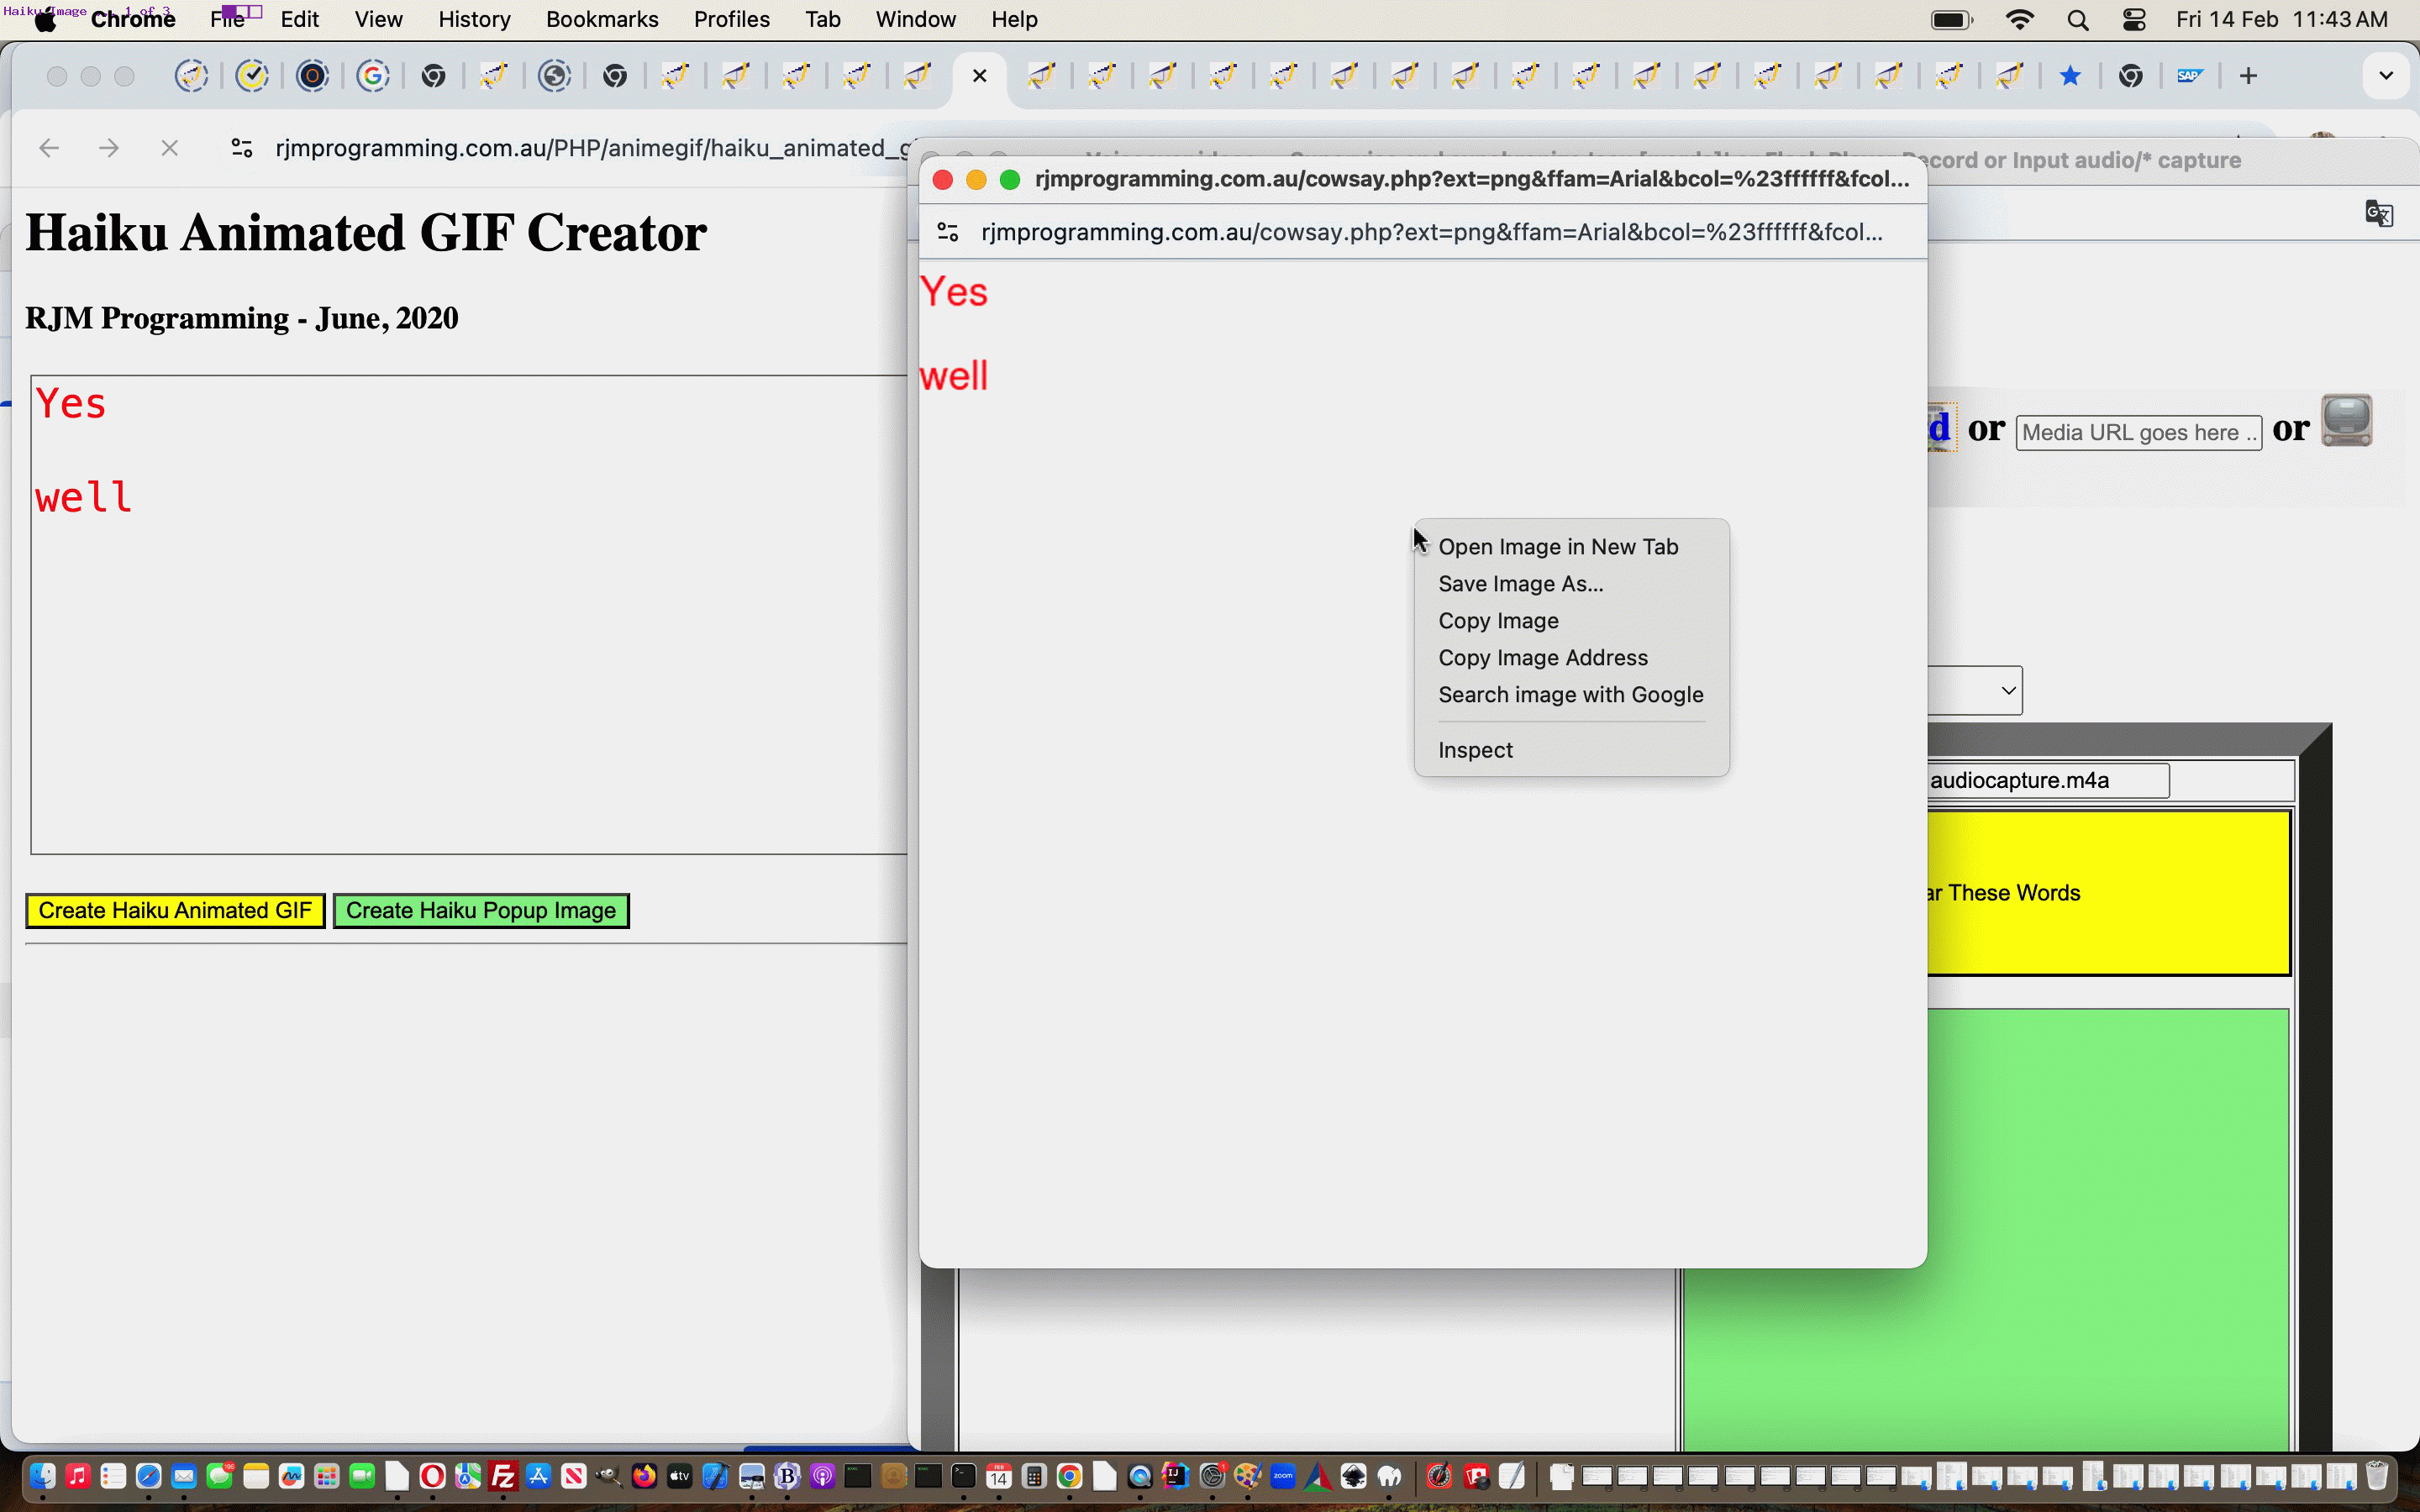Viewport: 2420px width, 1512px height.
Task: Click Google Translate icon in background window
Action: [2379, 213]
